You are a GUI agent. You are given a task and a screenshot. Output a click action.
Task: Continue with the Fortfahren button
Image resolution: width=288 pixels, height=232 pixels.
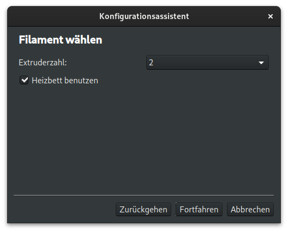click(x=199, y=210)
